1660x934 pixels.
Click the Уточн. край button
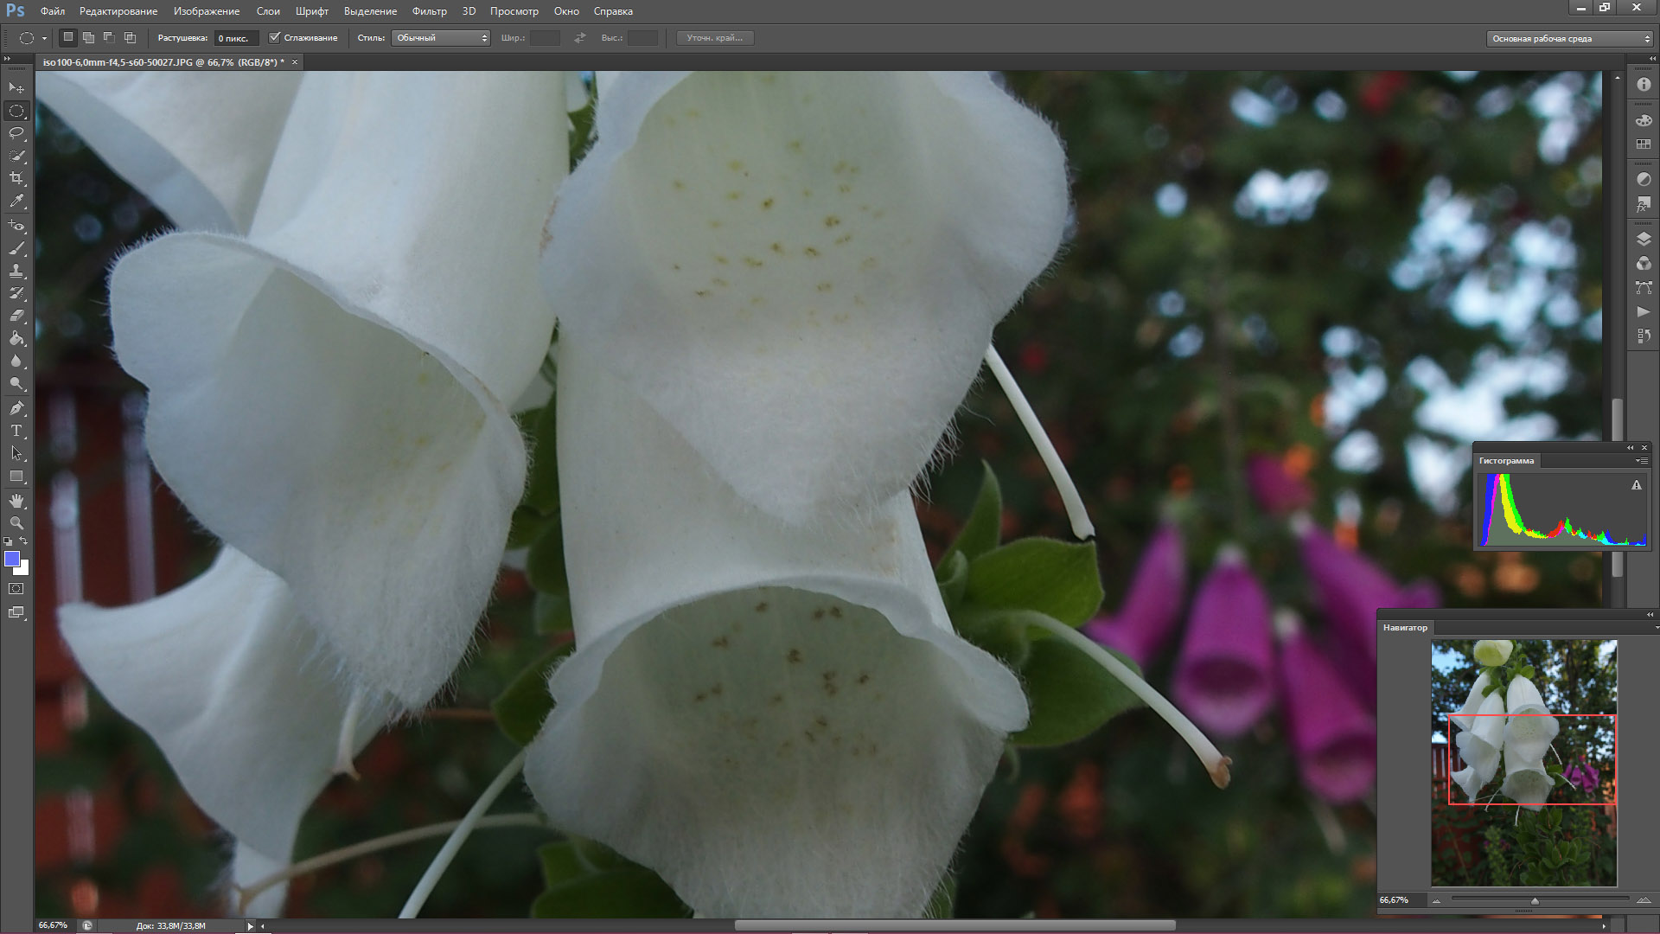[714, 38]
